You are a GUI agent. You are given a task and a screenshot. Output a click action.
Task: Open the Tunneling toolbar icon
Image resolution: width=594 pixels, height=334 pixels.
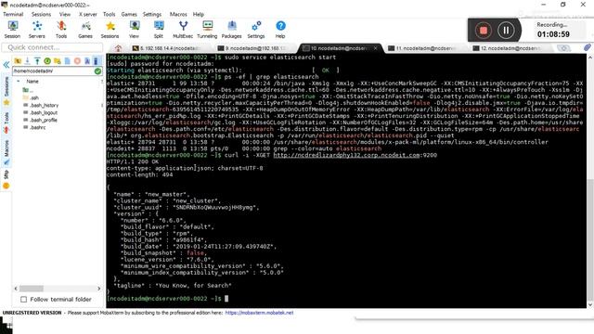pos(207,30)
